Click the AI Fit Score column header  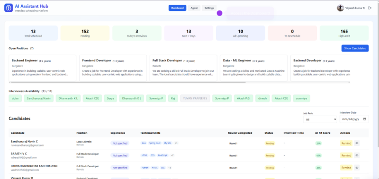click(x=323, y=133)
